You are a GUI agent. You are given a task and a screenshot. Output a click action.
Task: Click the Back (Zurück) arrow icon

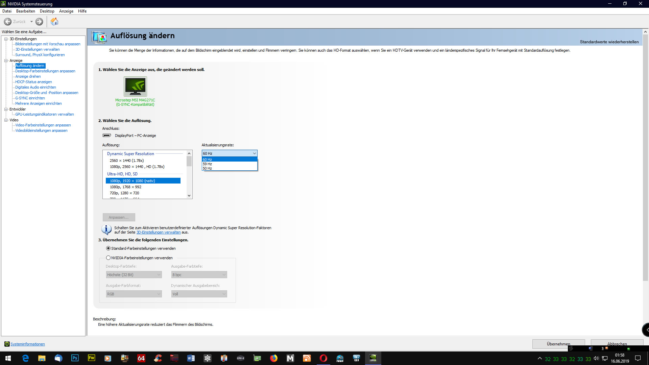point(8,22)
